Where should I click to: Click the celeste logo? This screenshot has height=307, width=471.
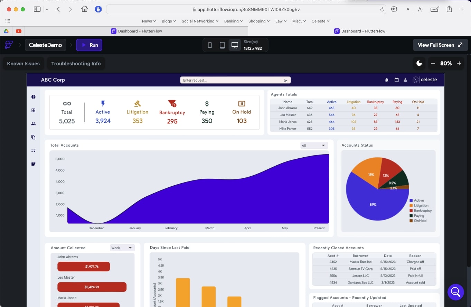coord(425,80)
